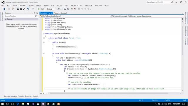Screen dimensions: 188x106
Task: Open the Package Manager Console tab
Action: [14, 96]
